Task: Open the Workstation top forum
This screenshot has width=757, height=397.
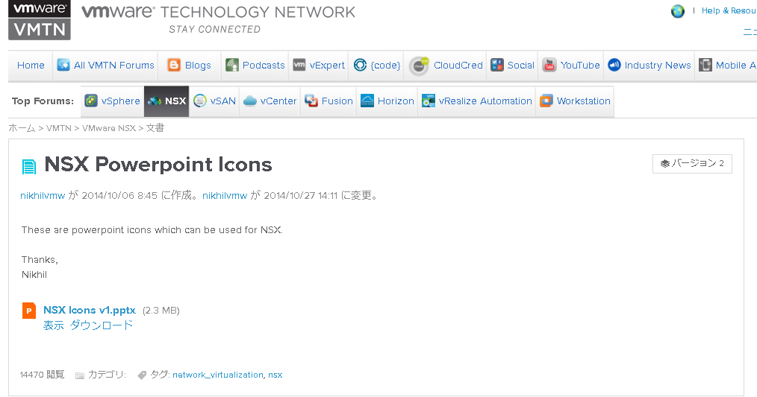Action: click(x=584, y=101)
